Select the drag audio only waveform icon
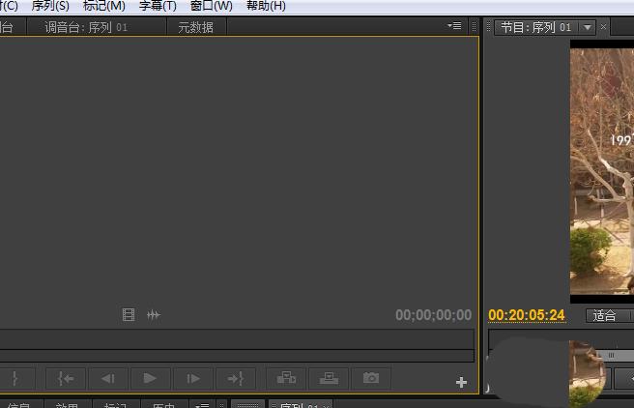The image size is (634, 408). click(x=154, y=314)
